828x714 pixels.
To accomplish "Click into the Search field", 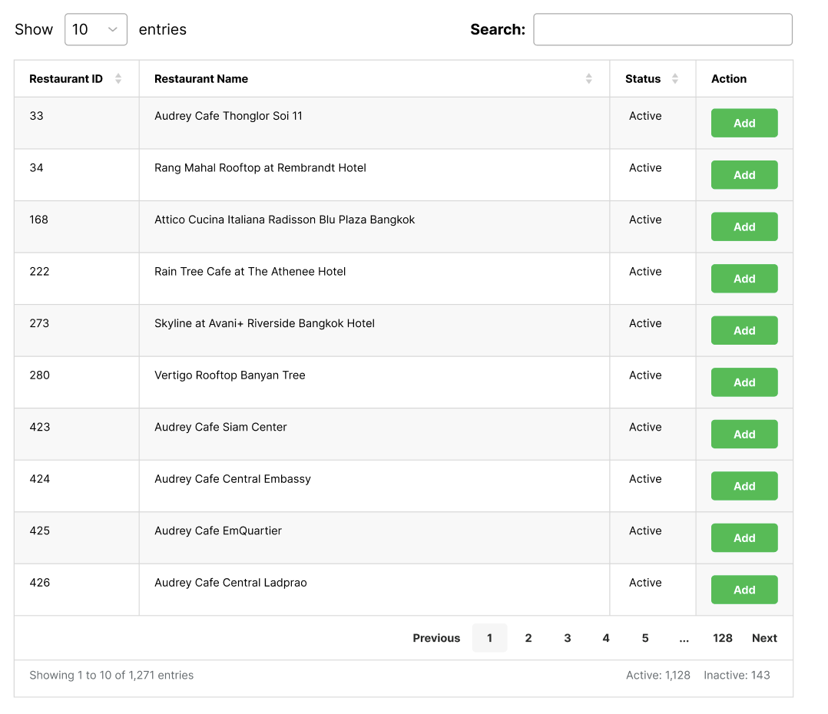I will tap(662, 29).
